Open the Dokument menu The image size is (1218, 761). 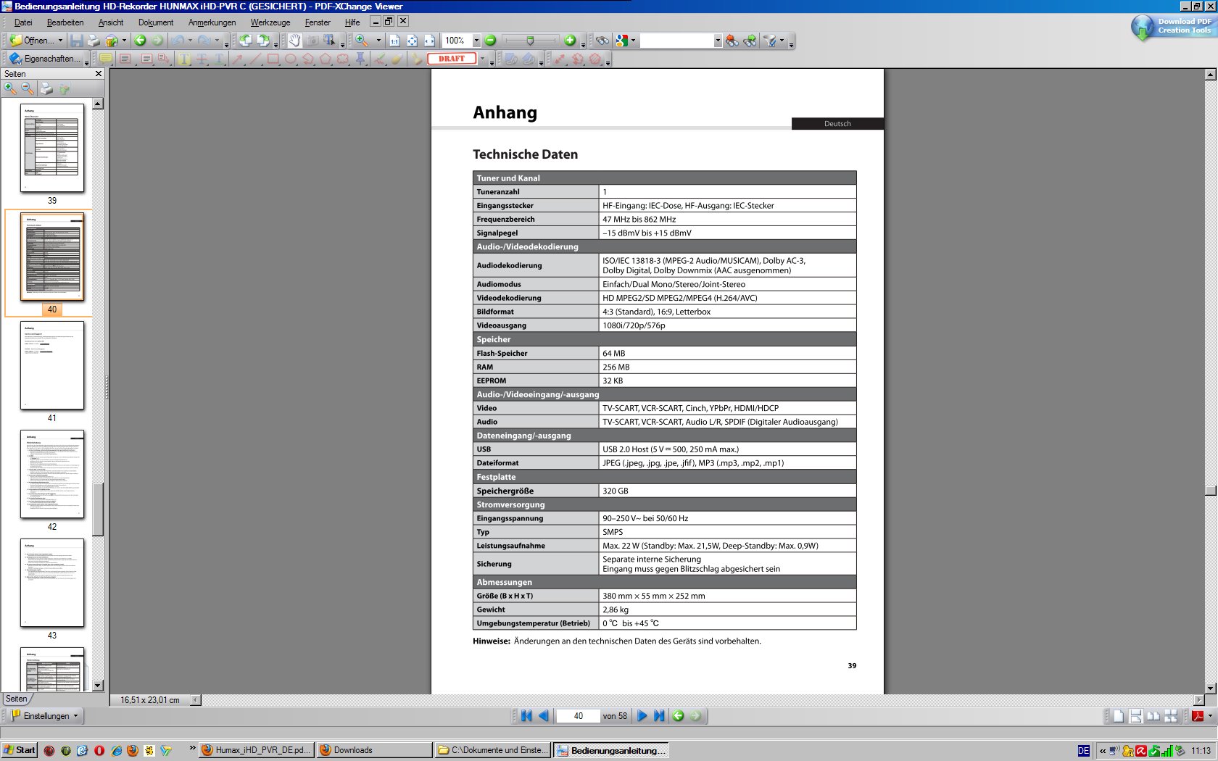point(155,22)
